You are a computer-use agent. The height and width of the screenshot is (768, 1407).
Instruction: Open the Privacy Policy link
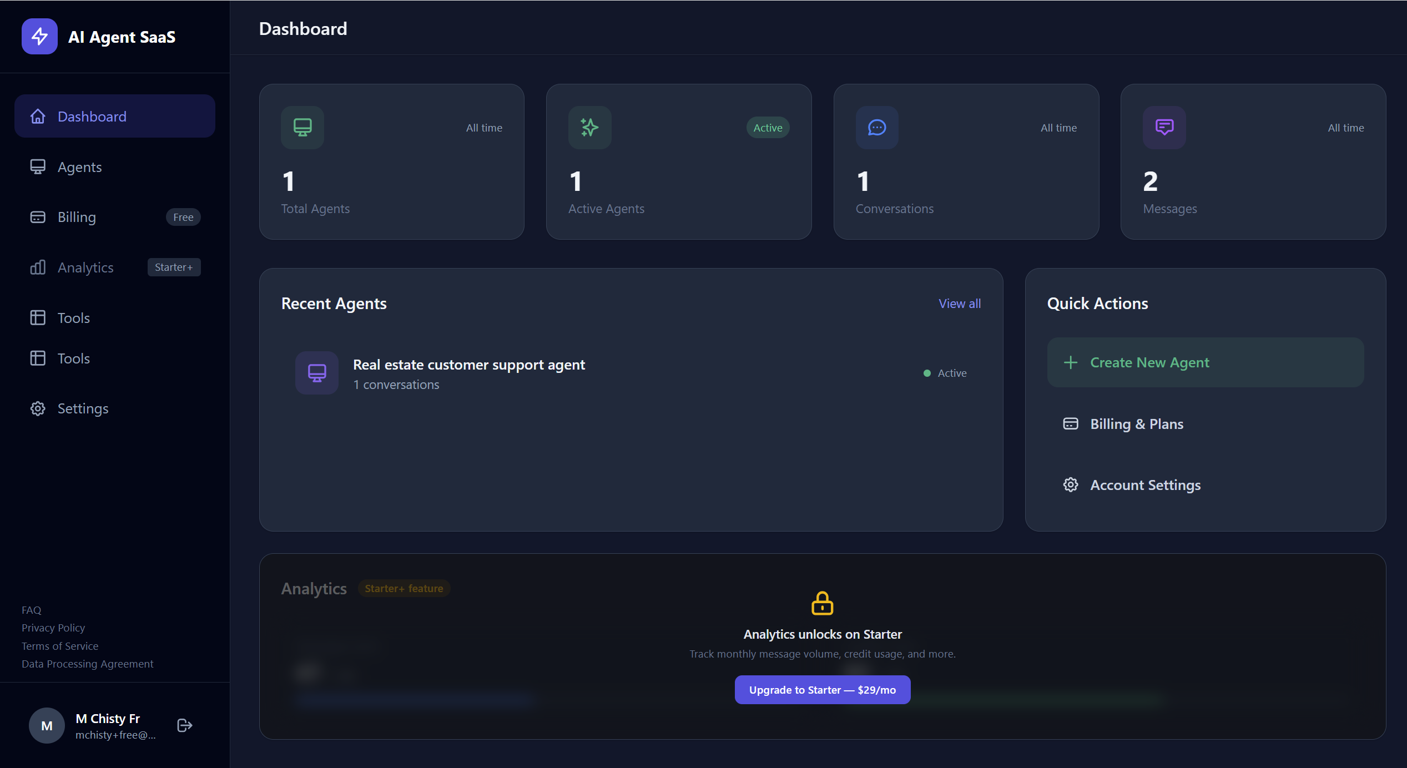tap(53, 628)
